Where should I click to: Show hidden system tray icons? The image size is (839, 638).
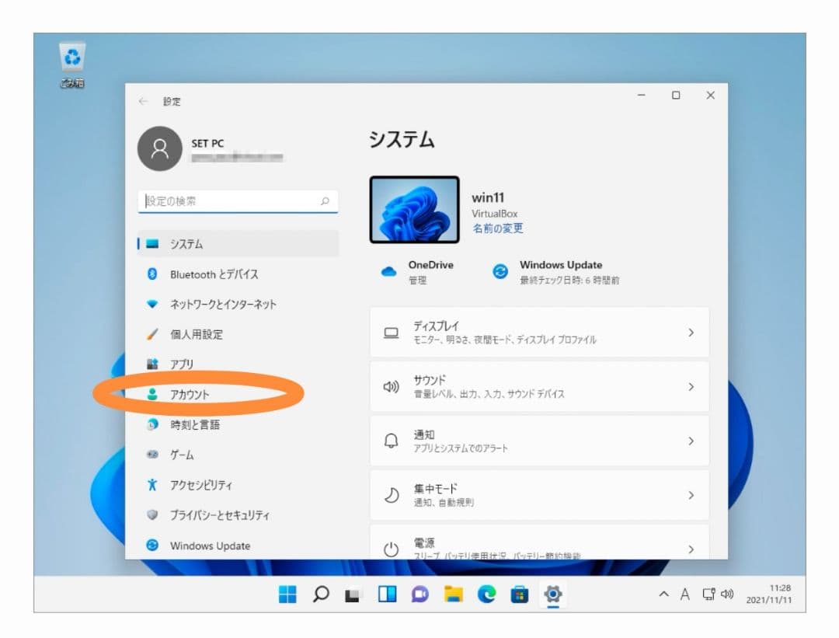[663, 594]
